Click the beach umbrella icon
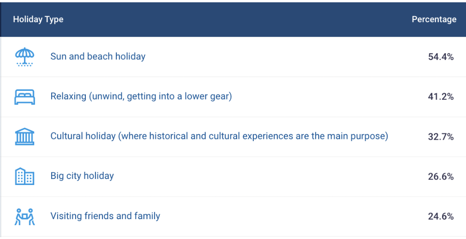 click(x=24, y=56)
